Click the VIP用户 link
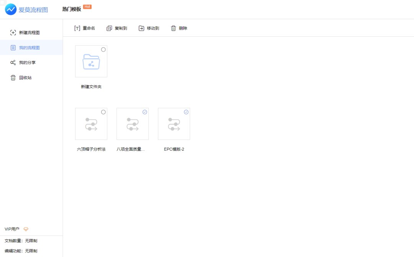 point(12,229)
